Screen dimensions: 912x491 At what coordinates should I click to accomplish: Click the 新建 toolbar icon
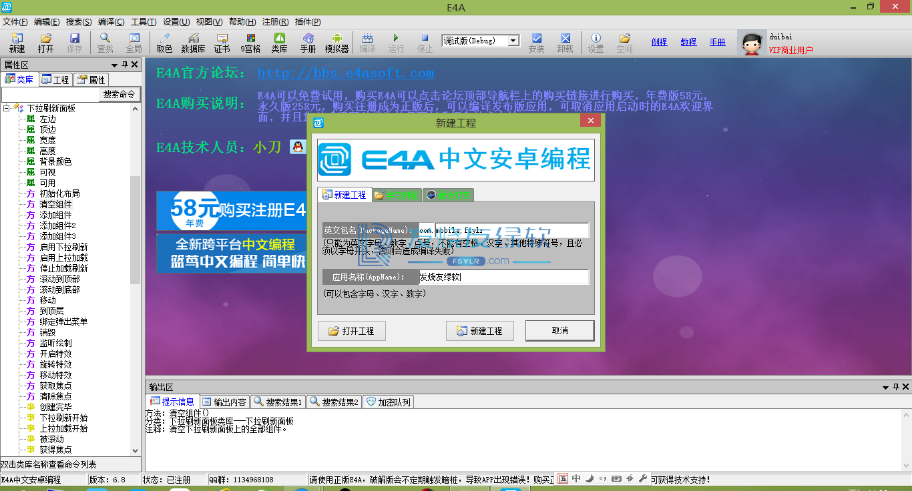pos(17,43)
